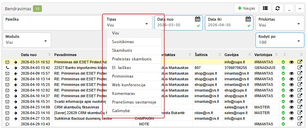
Task: Toggle eye icon on 2026-04-10 12:02 row
Action: coord(291,91)
